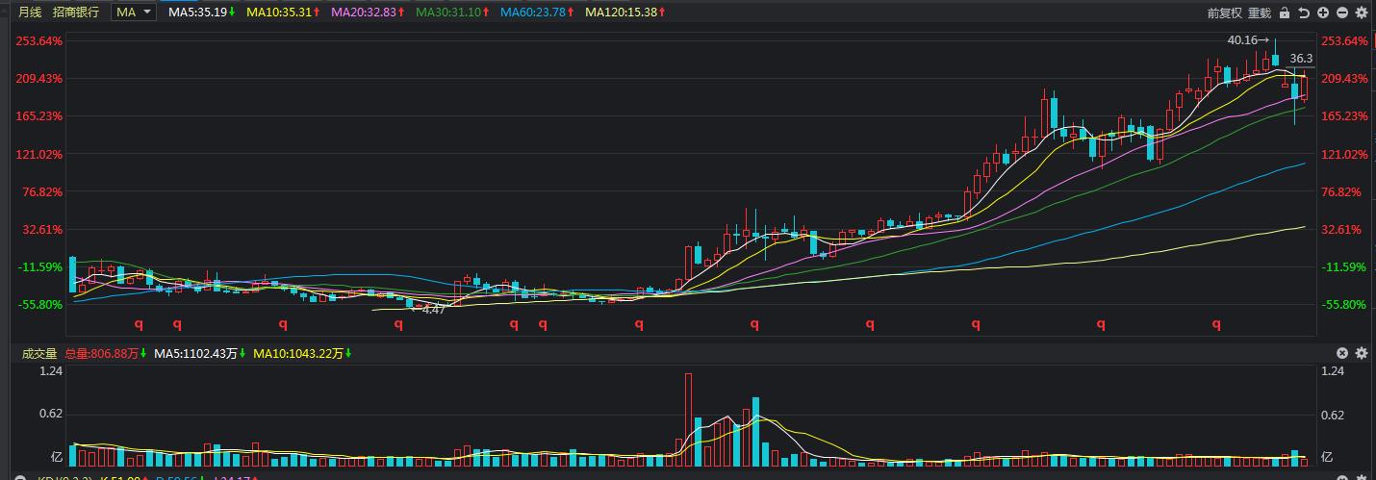1376x480 pixels.
Task: Open the MA indicator dropdown
Action: [x=134, y=13]
